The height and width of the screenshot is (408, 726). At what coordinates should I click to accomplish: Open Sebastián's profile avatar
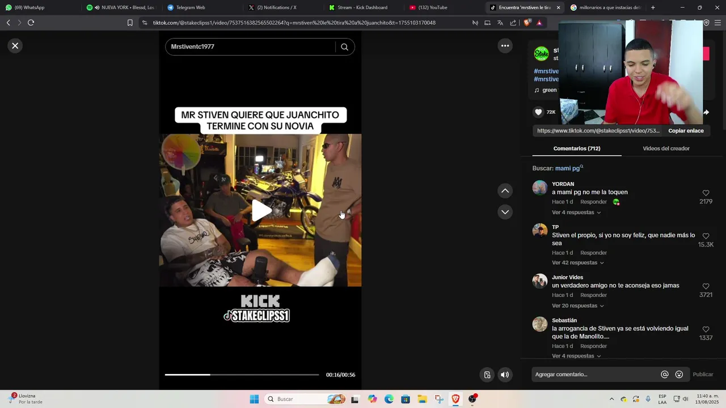click(x=540, y=324)
